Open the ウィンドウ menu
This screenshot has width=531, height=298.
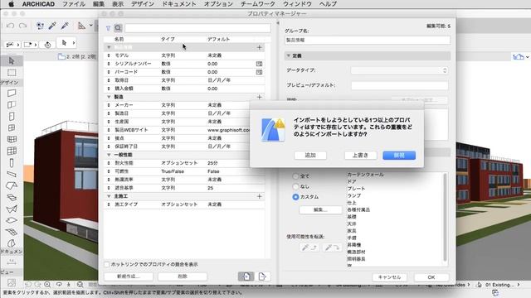(x=297, y=4)
